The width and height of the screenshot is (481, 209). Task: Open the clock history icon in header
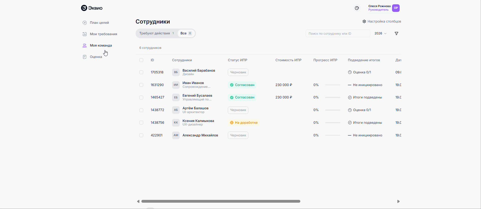tap(357, 8)
